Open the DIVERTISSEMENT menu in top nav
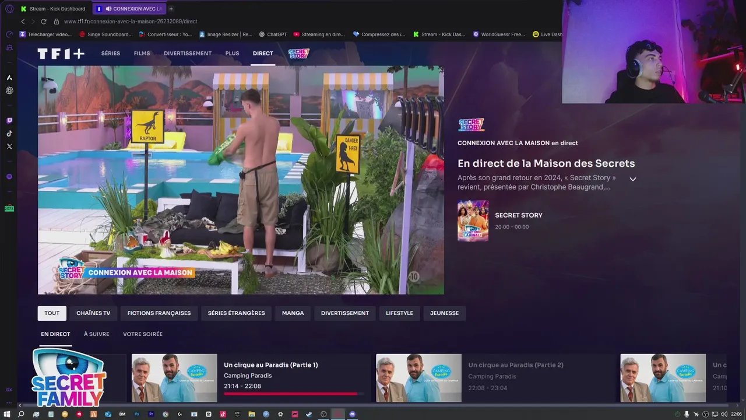The width and height of the screenshot is (746, 420). [x=188, y=53]
